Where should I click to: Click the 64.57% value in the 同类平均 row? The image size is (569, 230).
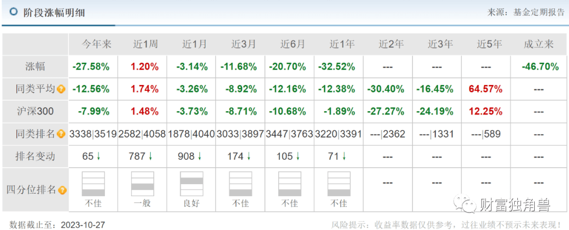pyautogui.click(x=489, y=89)
